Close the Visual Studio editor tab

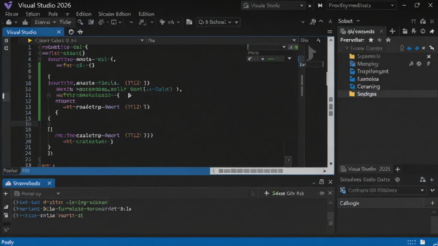[59, 32]
